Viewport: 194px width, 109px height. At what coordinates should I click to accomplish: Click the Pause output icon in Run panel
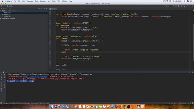click(2, 80)
